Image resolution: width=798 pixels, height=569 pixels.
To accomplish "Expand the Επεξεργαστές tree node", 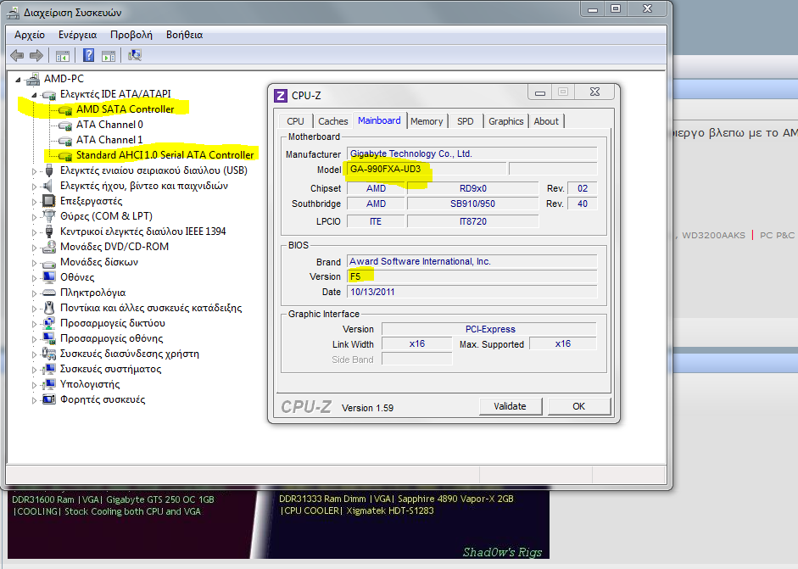I will tap(34, 201).
